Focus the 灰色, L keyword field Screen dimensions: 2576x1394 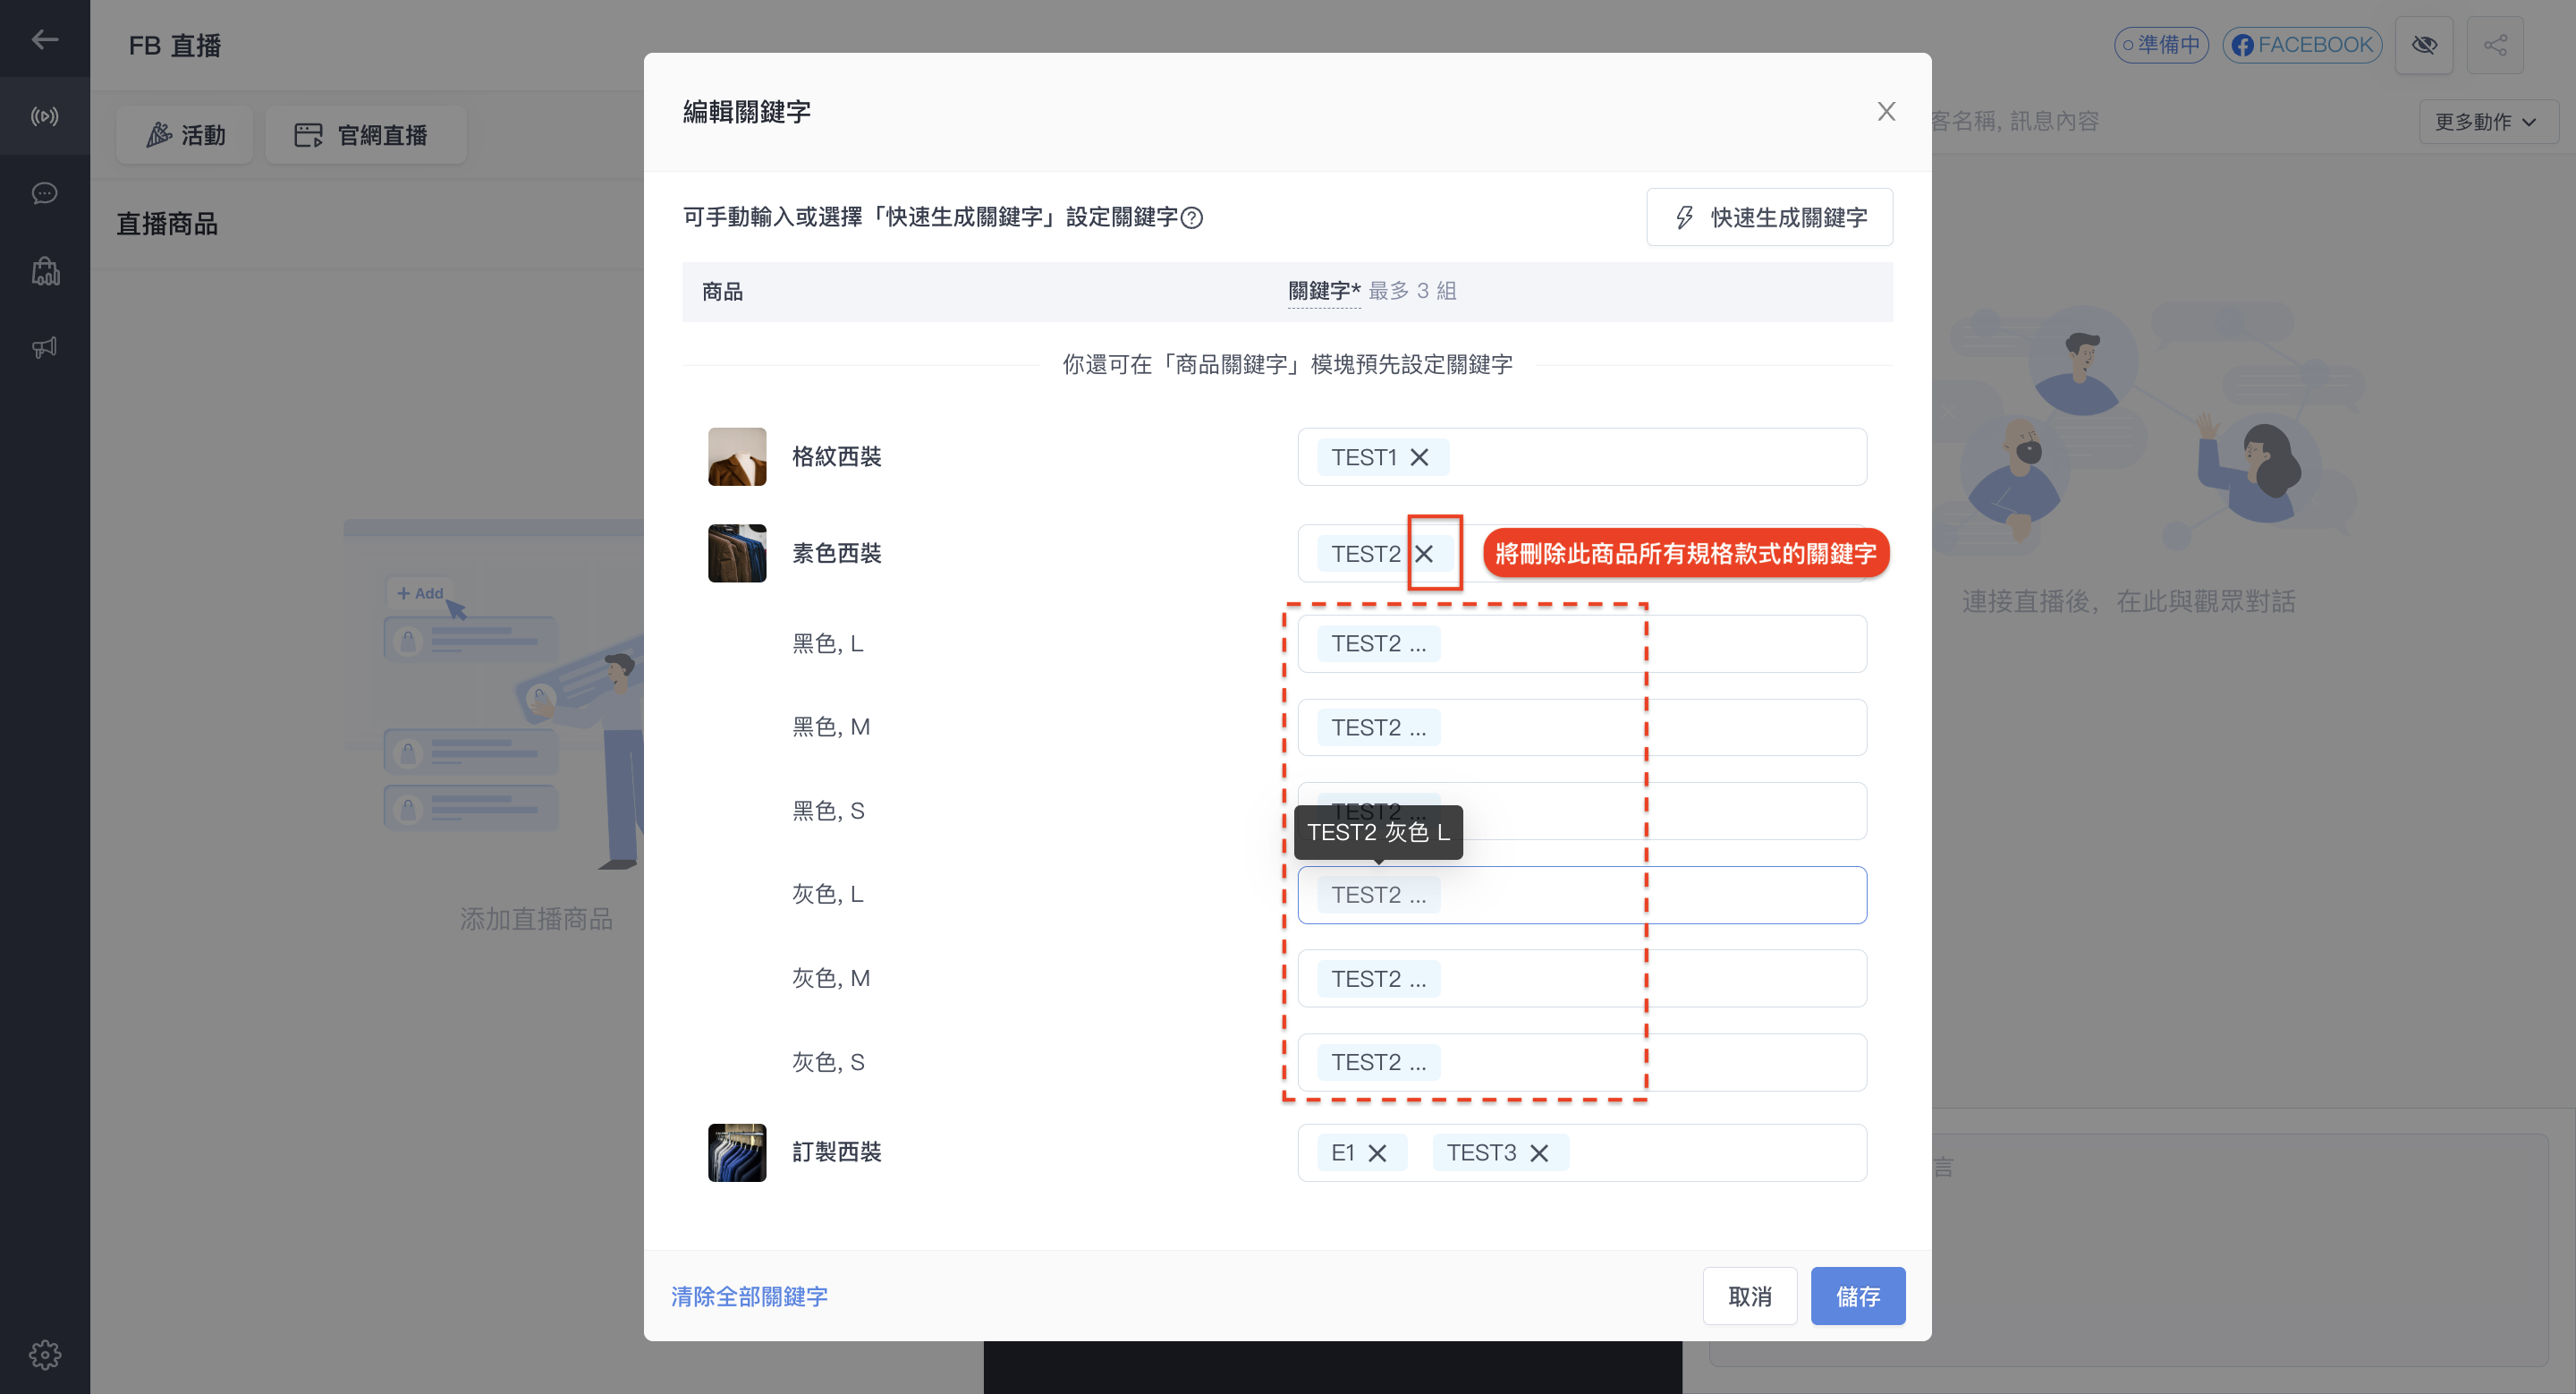[1582, 895]
